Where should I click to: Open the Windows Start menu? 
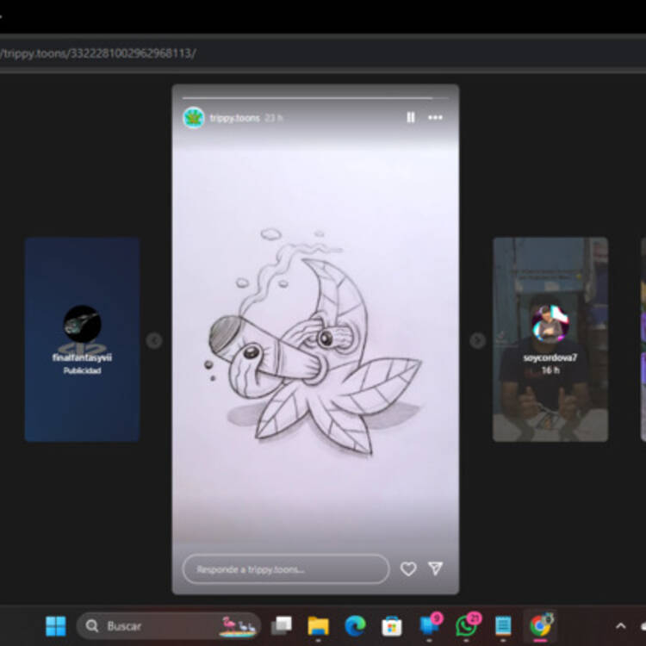click(x=56, y=626)
